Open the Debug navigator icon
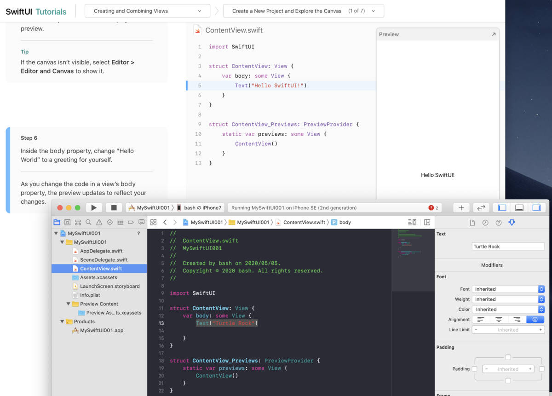Image resolution: width=552 pixels, height=396 pixels. (120, 222)
